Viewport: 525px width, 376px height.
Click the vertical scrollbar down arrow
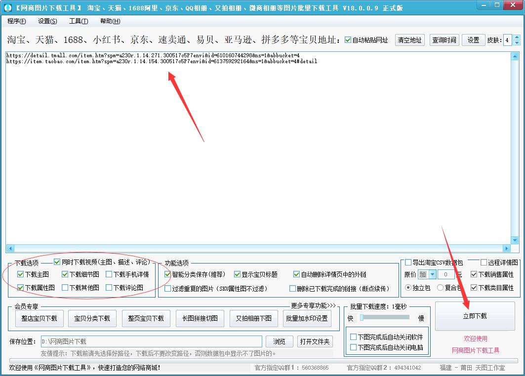[x=515, y=240]
